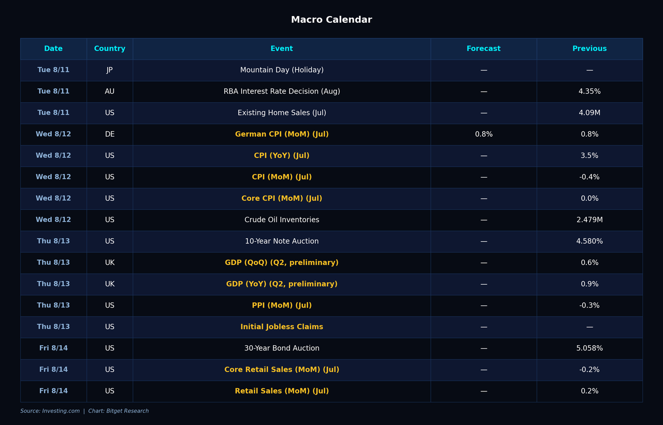Open the German CPI (MoM) (Jul) event
663x425 pixels.
[282, 135]
